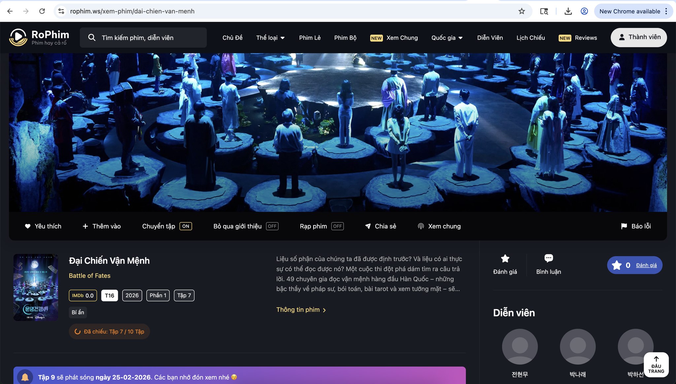This screenshot has width=676, height=384.
Task: Click the search magnifier icon
Action: (92, 38)
